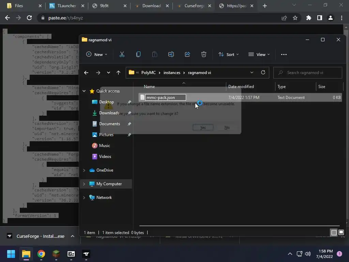Click the Chrome share page icon
Screen dimensions: 349x262
pos(284,18)
